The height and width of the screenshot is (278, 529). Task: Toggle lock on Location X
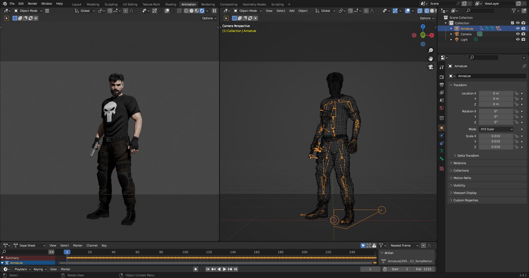[x=517, y=93]
